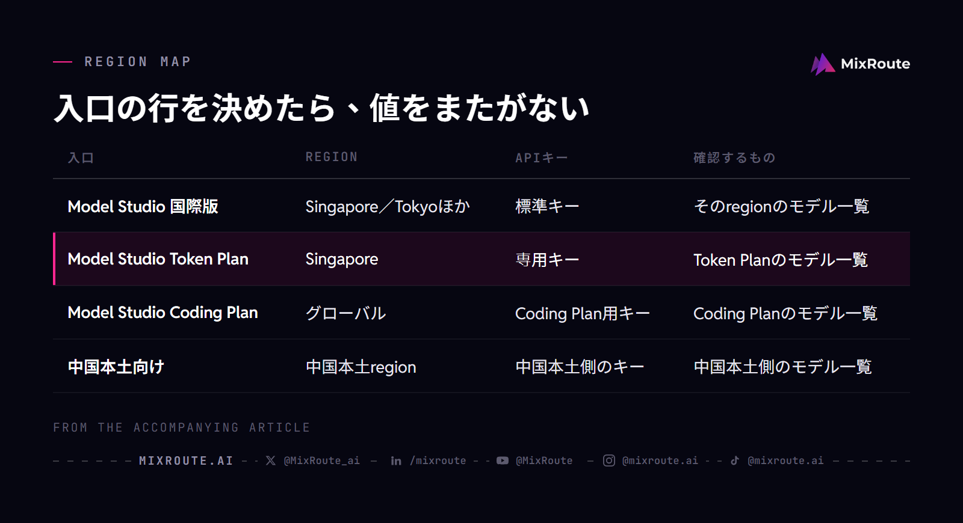
Task: Click the TikTok icon in footer
Action: point(735,460)
